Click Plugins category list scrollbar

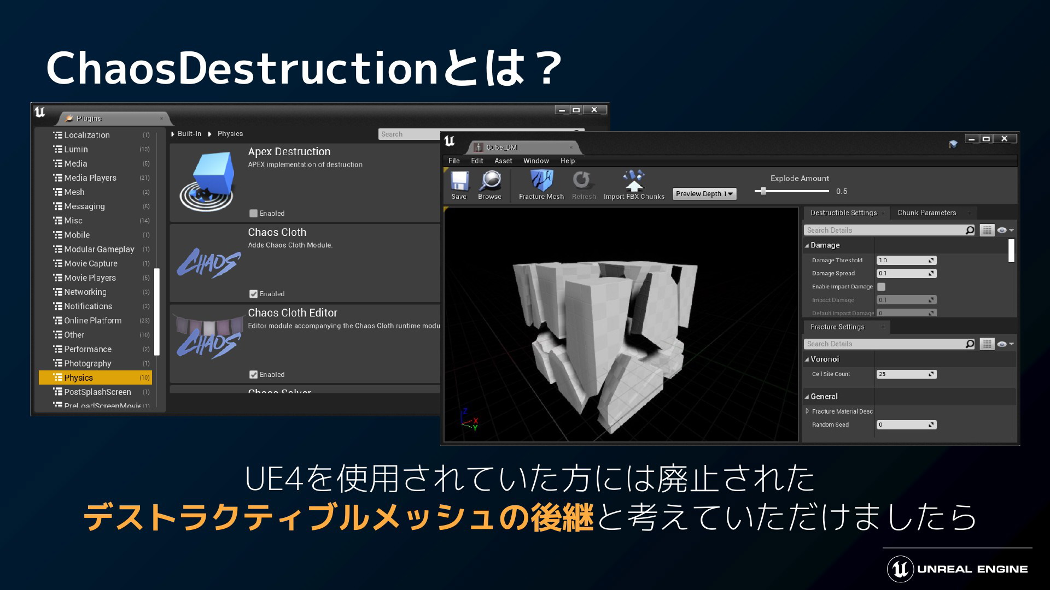[x=157, y=311]
